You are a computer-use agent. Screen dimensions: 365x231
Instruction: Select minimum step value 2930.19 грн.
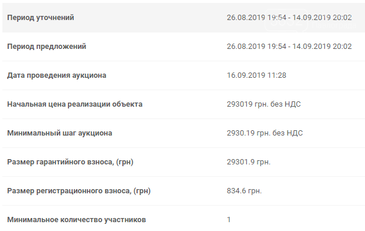point(265,133)
